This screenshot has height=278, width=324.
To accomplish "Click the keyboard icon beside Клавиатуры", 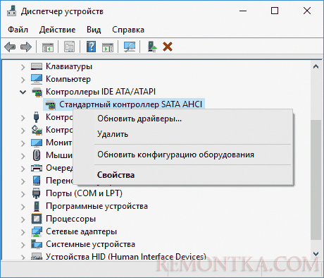I will pyautogui.click(x=37, y=66).
